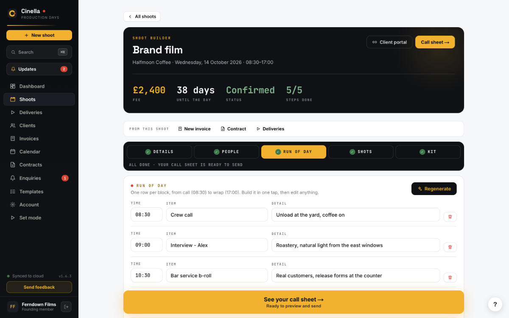Click the Search field in sidebar
This screenshot has width=509, height=318.
pyautogui.click(x=39, y=52)
